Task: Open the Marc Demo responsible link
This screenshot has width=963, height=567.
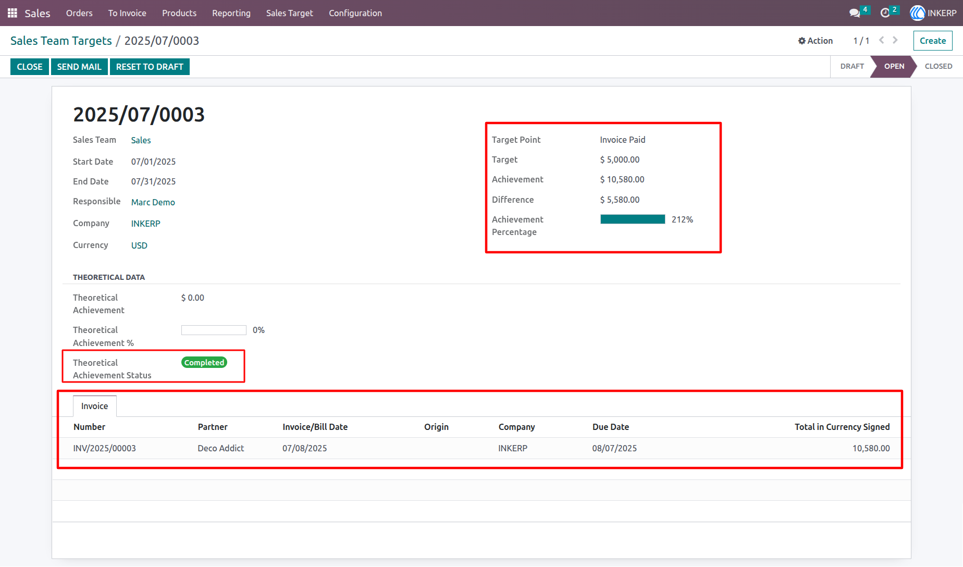Action: (153, 202)
